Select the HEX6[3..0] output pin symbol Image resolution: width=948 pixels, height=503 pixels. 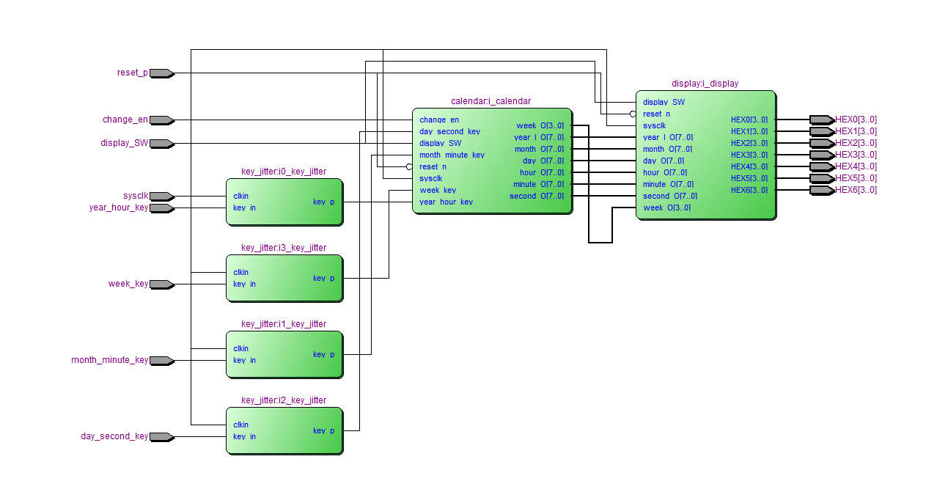click(x=822, y=190)
